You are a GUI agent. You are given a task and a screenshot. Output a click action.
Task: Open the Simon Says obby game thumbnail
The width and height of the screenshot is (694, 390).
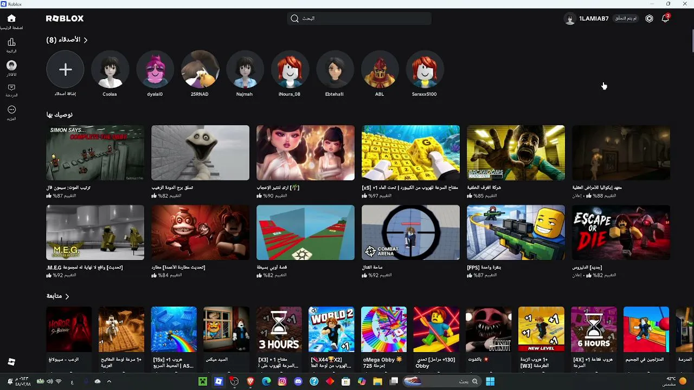95,153
